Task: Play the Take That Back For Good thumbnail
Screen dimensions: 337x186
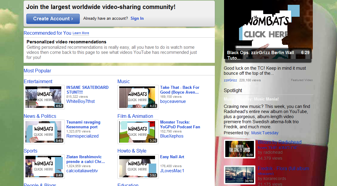Action: (138, 97)
